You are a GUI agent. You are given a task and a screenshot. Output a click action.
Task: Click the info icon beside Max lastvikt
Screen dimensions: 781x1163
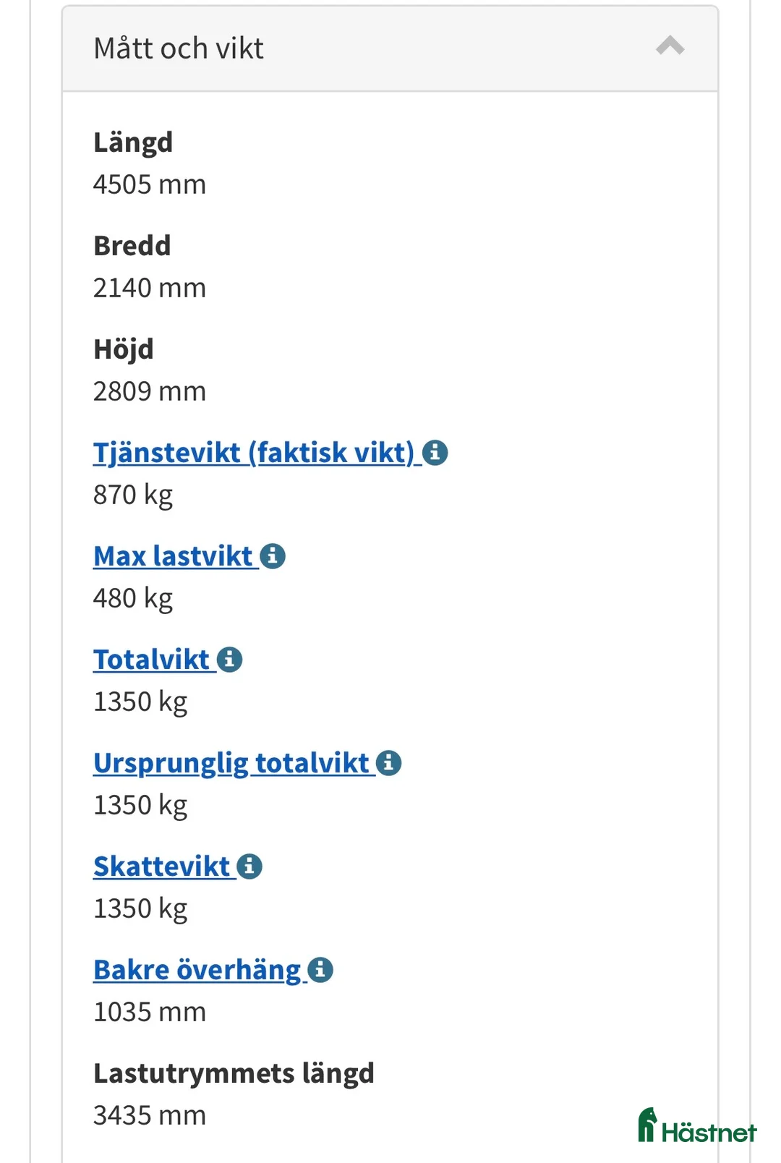click(x=273, y=555)
